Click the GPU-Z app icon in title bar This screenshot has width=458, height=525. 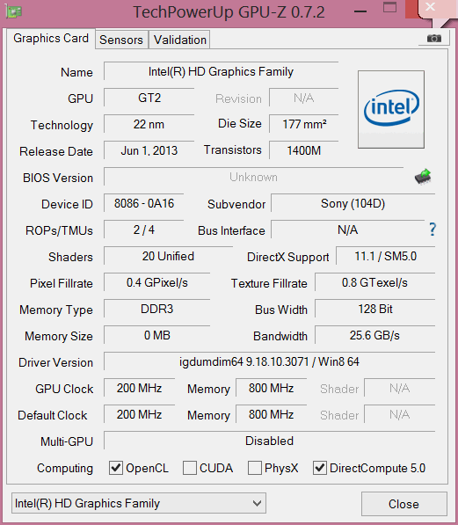[x=13, y=11]
